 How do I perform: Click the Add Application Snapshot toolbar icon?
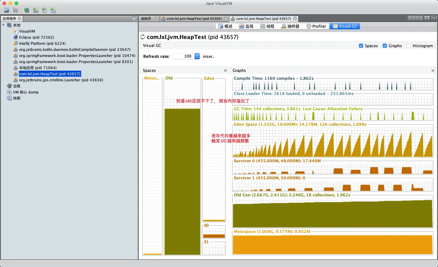pyautogui.click(x=53, y=10)
